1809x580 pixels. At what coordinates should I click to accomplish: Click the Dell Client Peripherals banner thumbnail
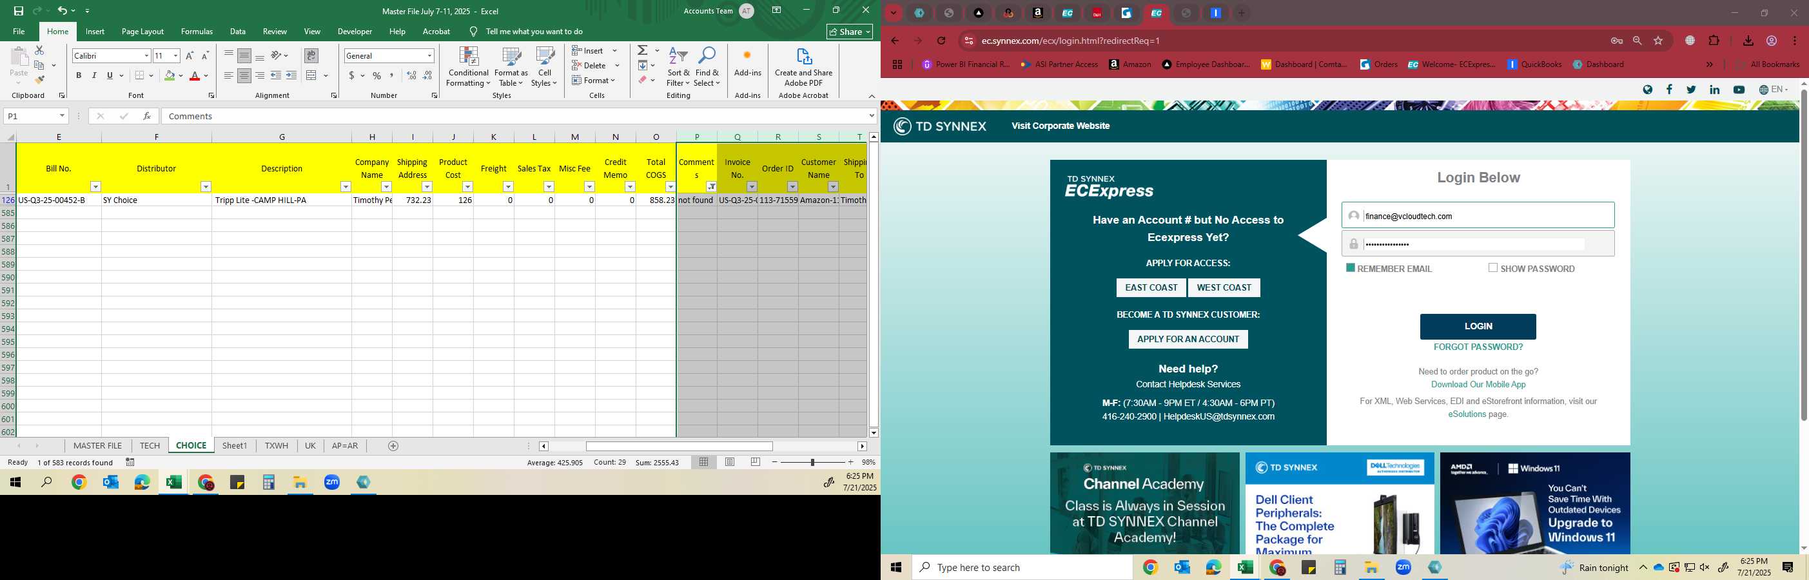(1340, 503)
